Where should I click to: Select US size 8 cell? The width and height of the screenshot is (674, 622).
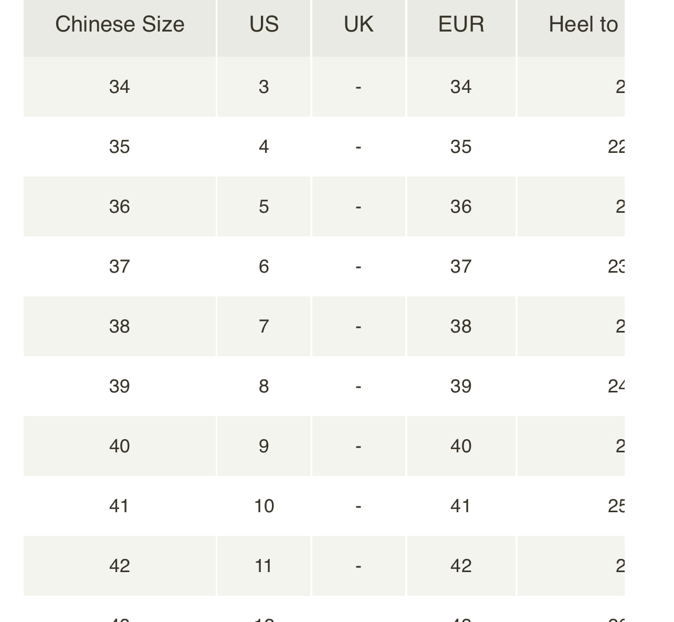pyautogui.click(x=264, y=386)
